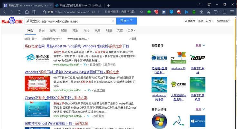Image resolution: width=237 pixels, height=129 pixels.
Task: Open the 老毛桃 software thumbnail
Action: point(159,58)
